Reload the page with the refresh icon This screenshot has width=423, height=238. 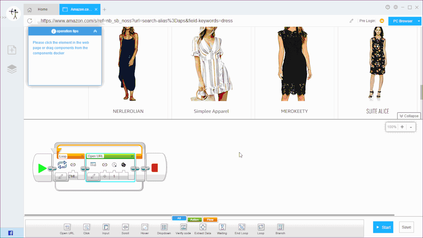click(30, 21)
